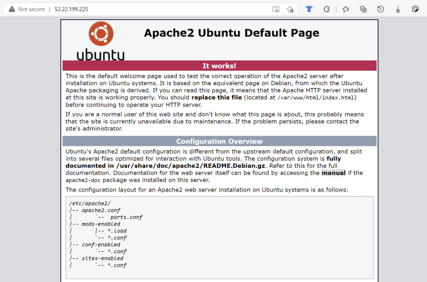
Task: Click the "Not secure" label
Action: click(x=31, y=9)
